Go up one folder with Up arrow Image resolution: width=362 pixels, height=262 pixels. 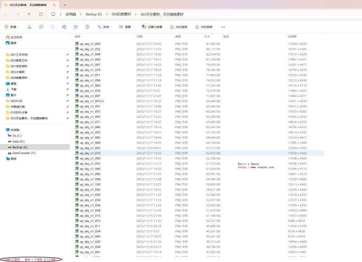[x=29, y=14]
